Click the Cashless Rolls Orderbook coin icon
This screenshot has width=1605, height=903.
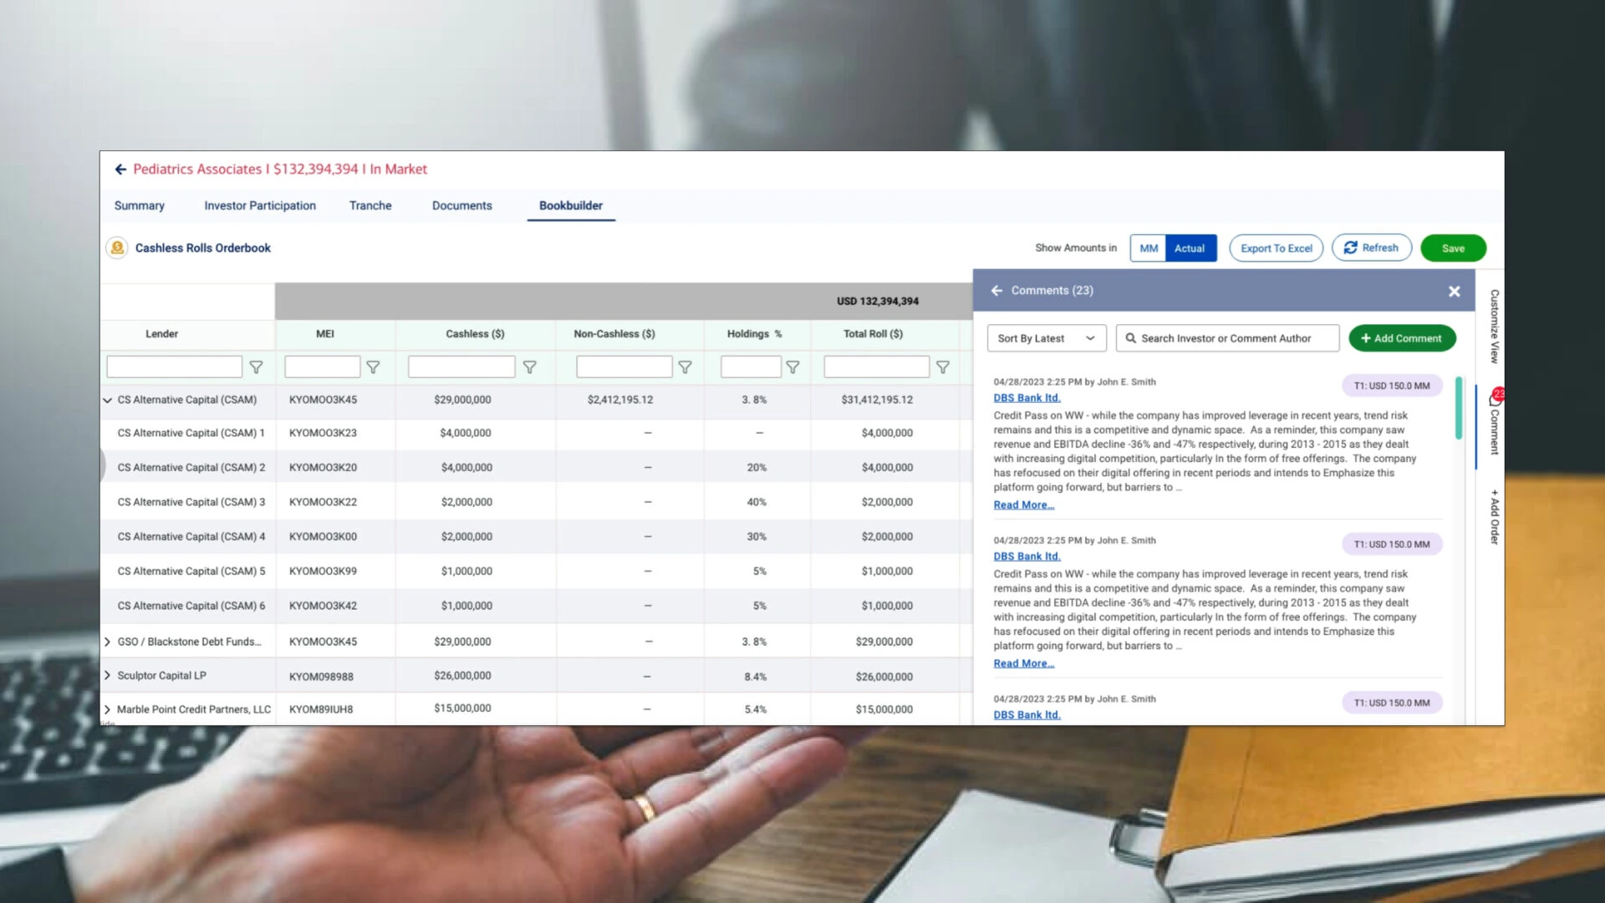[117, 248]
